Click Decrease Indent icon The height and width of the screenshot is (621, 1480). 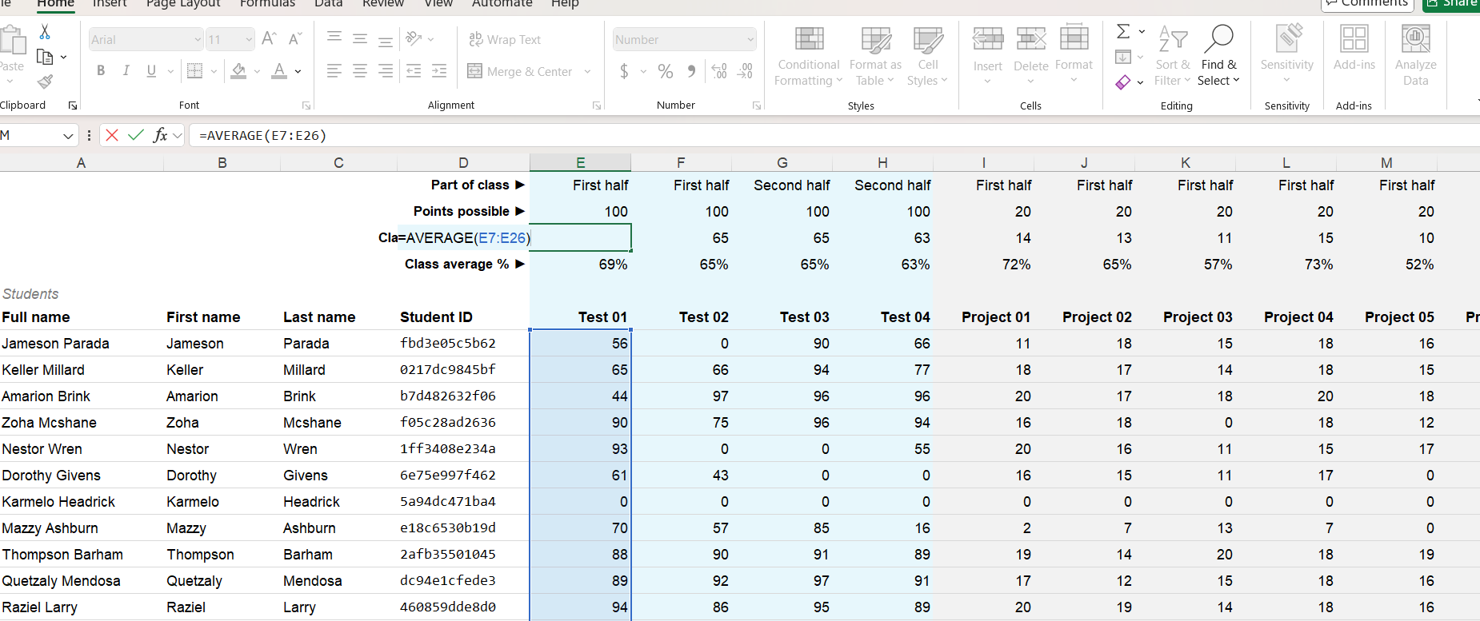(x=414, y=71)
